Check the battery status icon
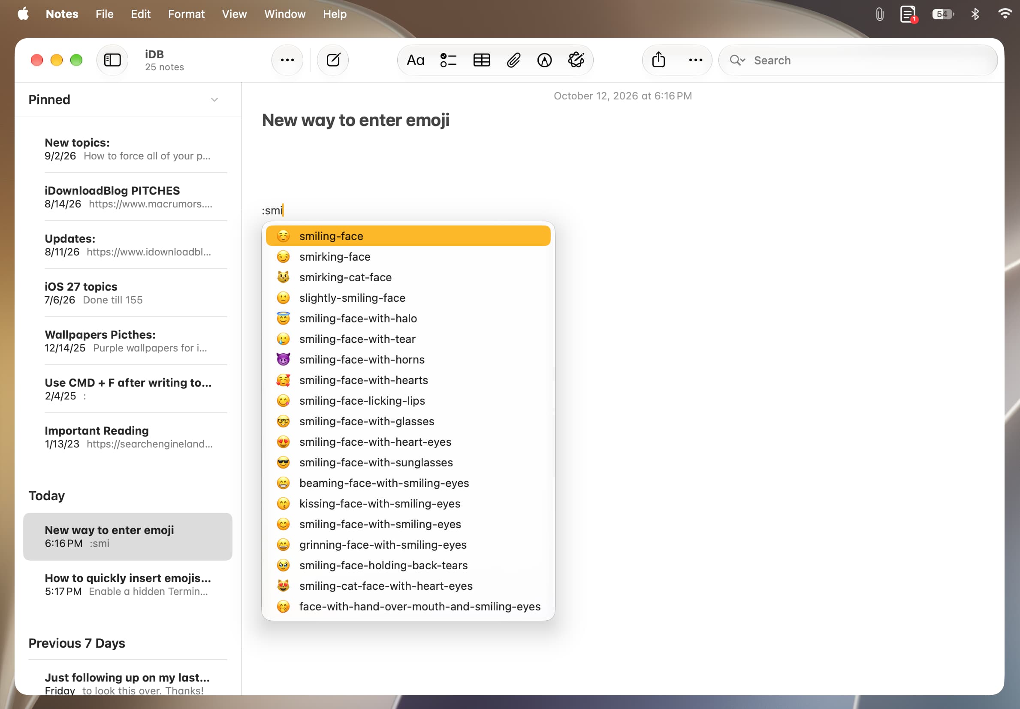 pyautogui.click(x=942, y=14)
